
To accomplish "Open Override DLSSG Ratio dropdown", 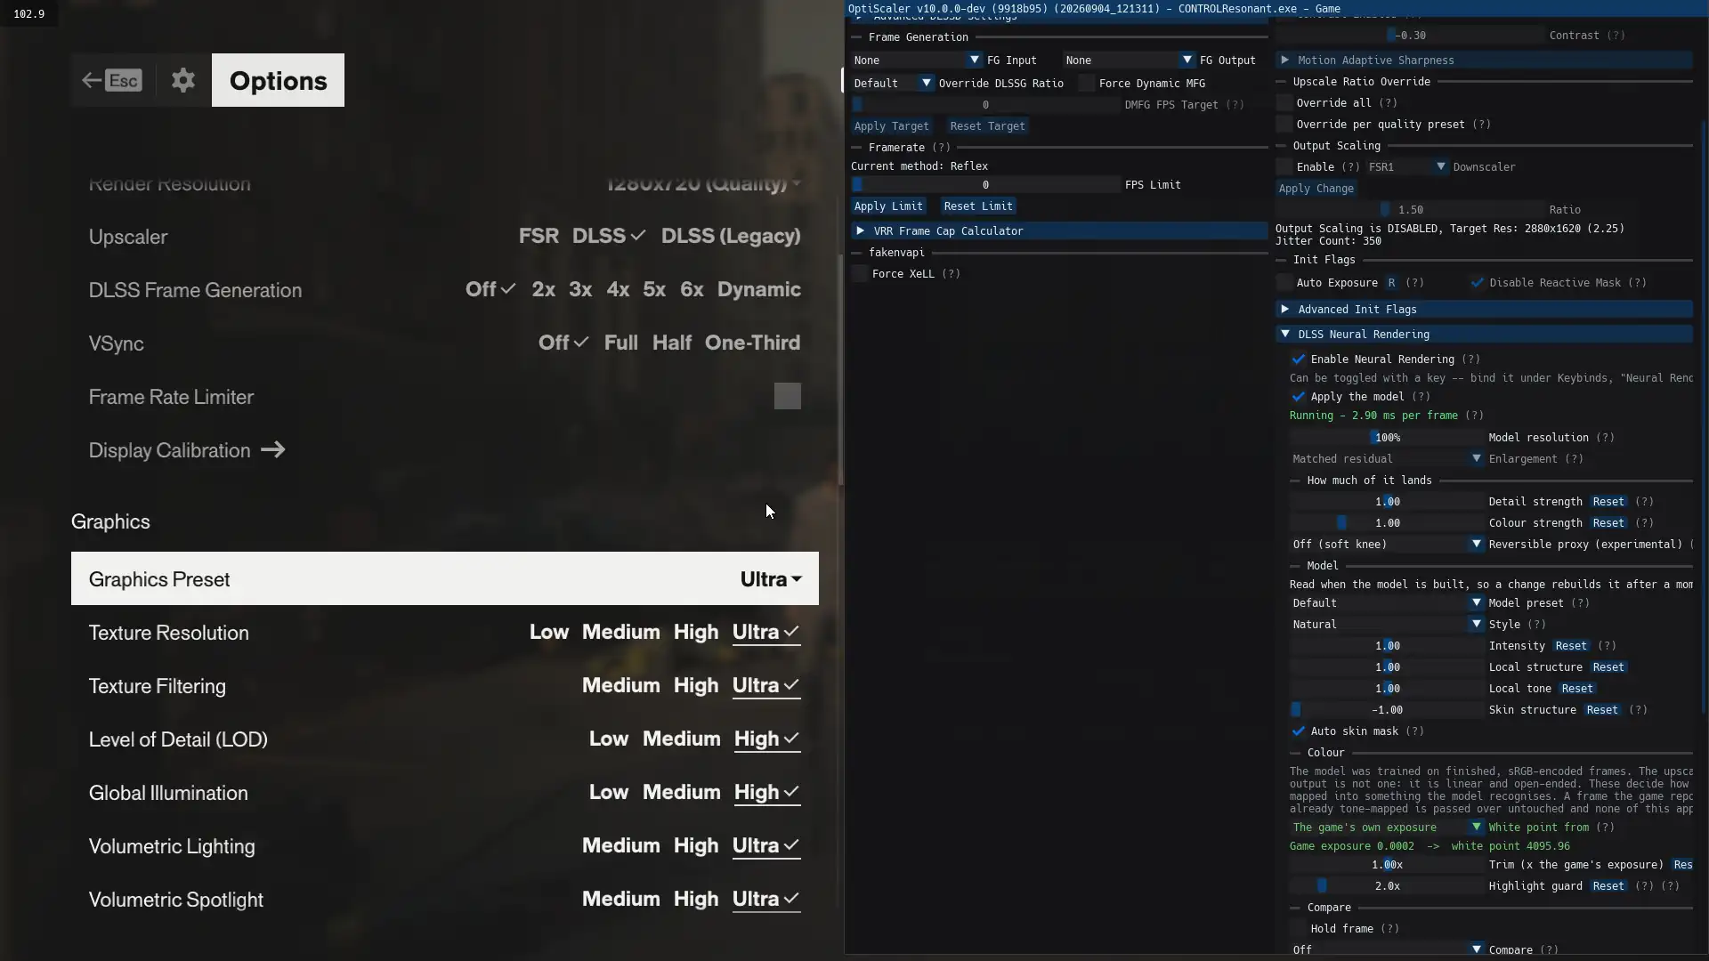I will point(893,84).
